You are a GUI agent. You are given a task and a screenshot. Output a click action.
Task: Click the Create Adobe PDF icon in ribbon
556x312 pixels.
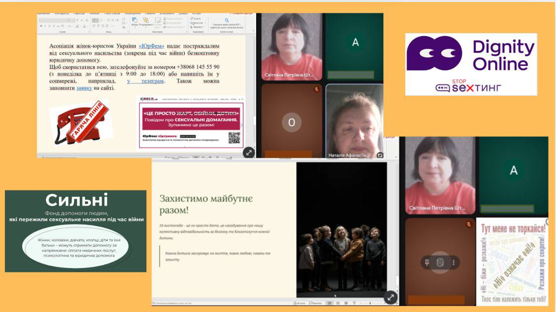(227, 21)
